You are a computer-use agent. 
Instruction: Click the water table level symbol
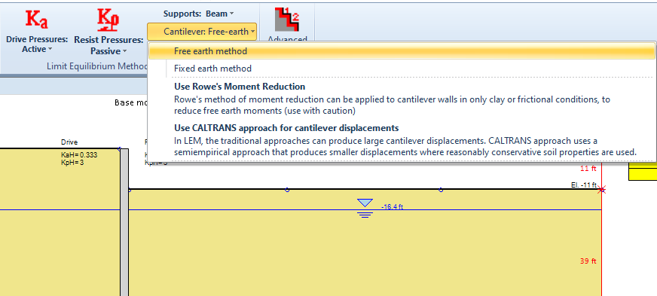coord(365,209)
